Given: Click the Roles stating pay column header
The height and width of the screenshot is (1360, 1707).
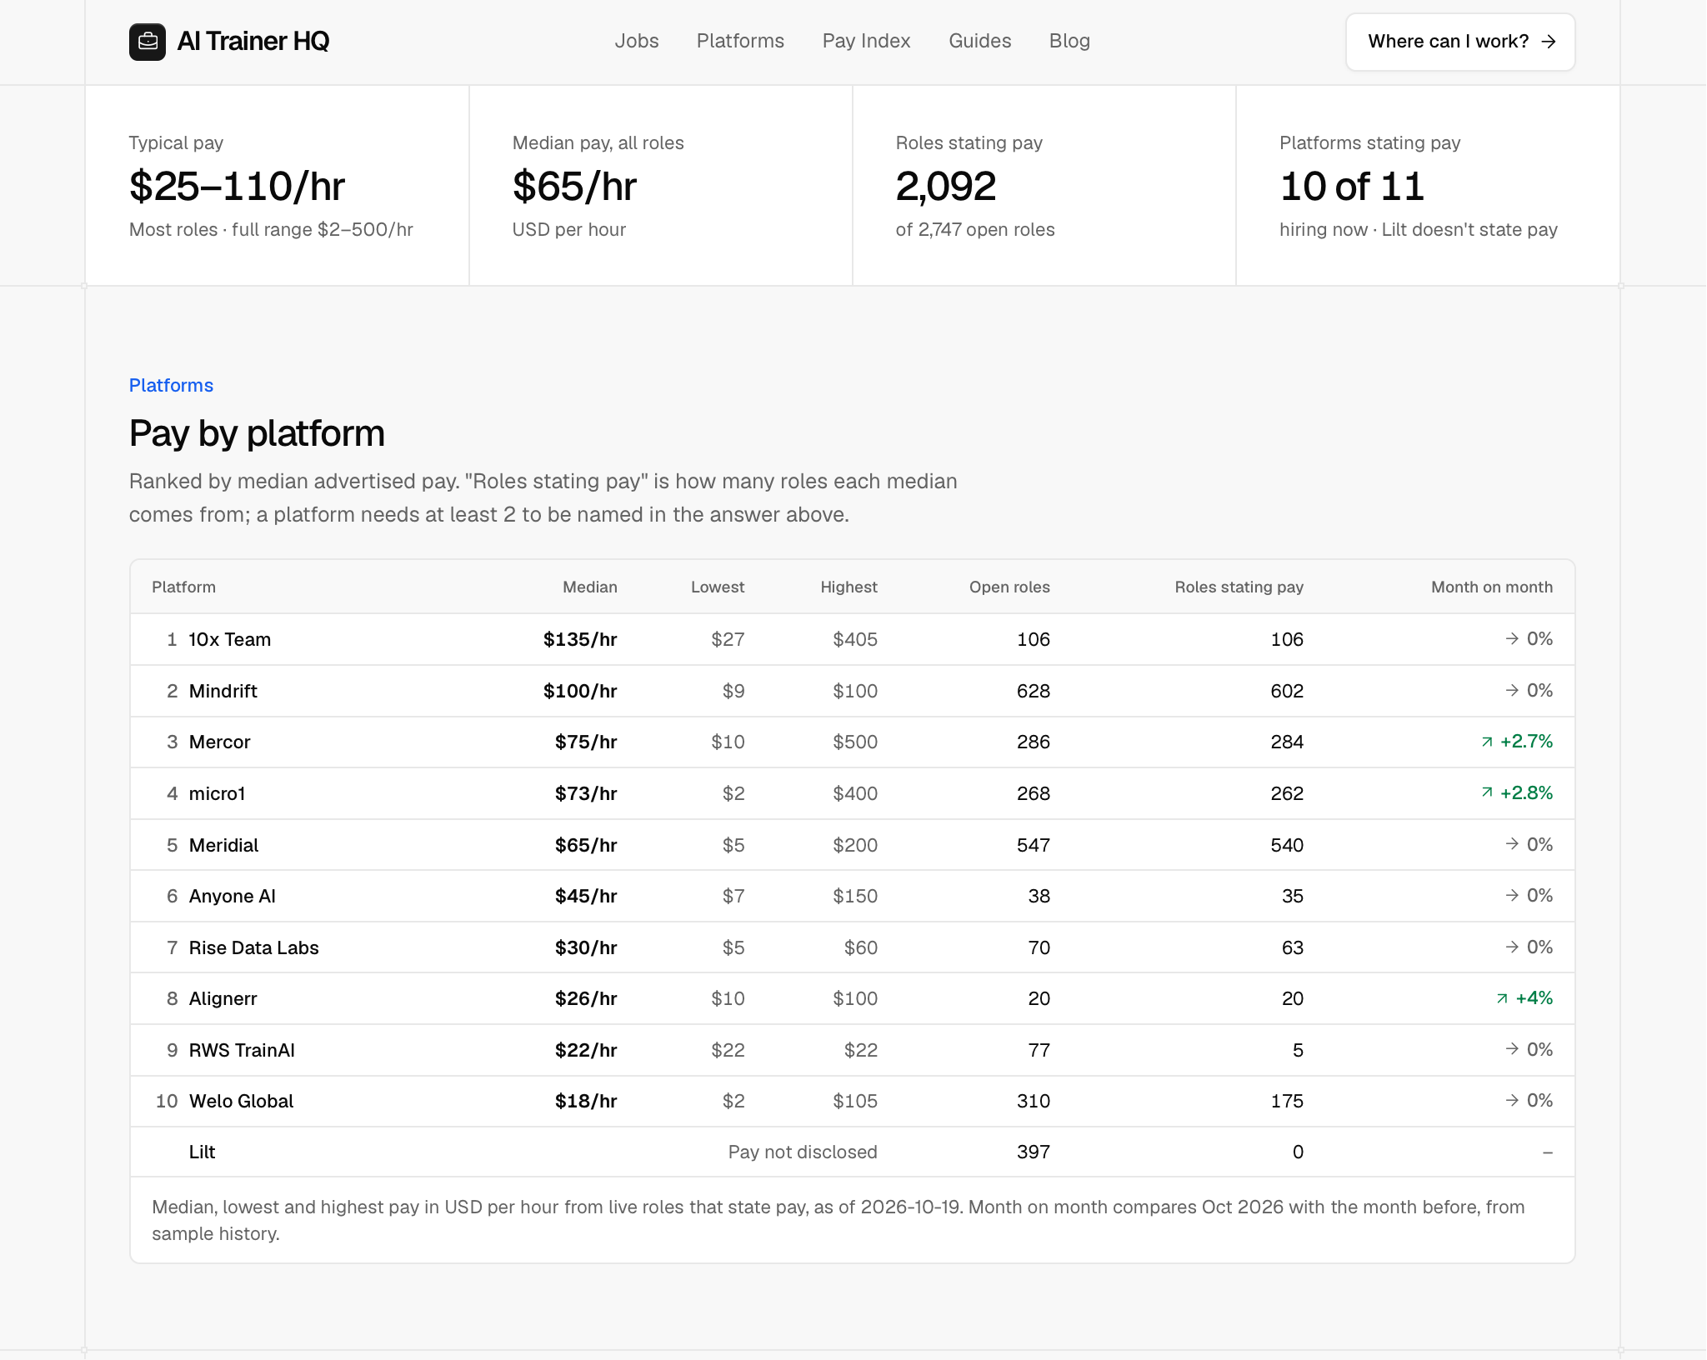Looking at the screenshot, I should tap(1239, 587).
